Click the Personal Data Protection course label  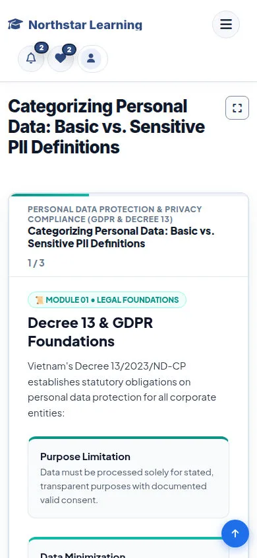(x=115, y=214)
